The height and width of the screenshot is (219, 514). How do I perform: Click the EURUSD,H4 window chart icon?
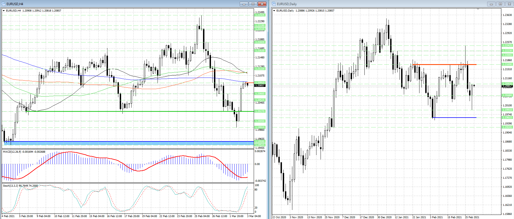(x=4, y=4)
